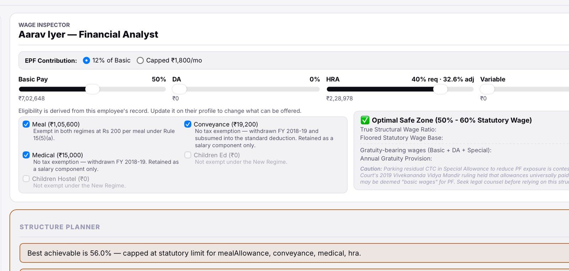Select the Capped ₹1,800/mo radio option

(x=140, y=61)
